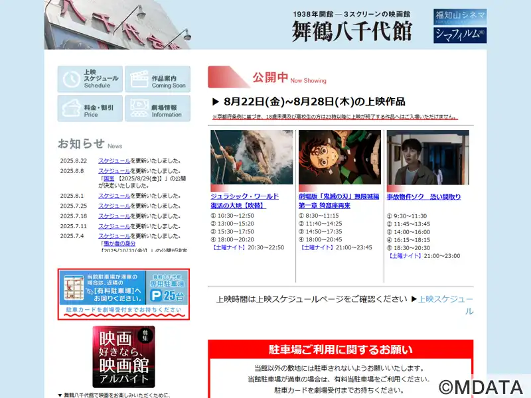Click the Jurassic World movie poster thumbnail
This screenshot has width=531, height=398.
click(x=252, y=157)
